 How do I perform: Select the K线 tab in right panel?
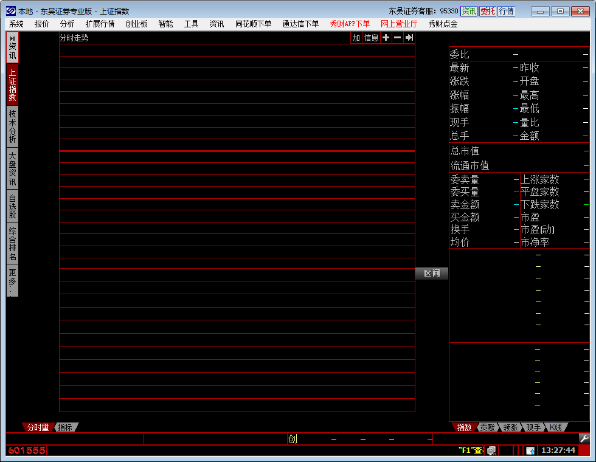coord(556,427)
